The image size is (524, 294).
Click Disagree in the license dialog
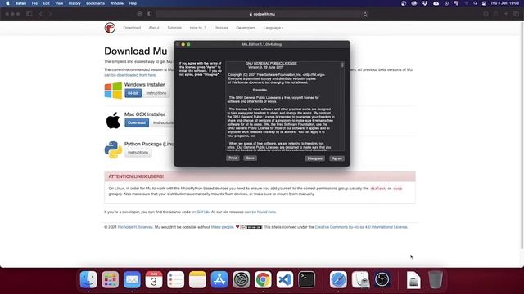click(314, 158)
